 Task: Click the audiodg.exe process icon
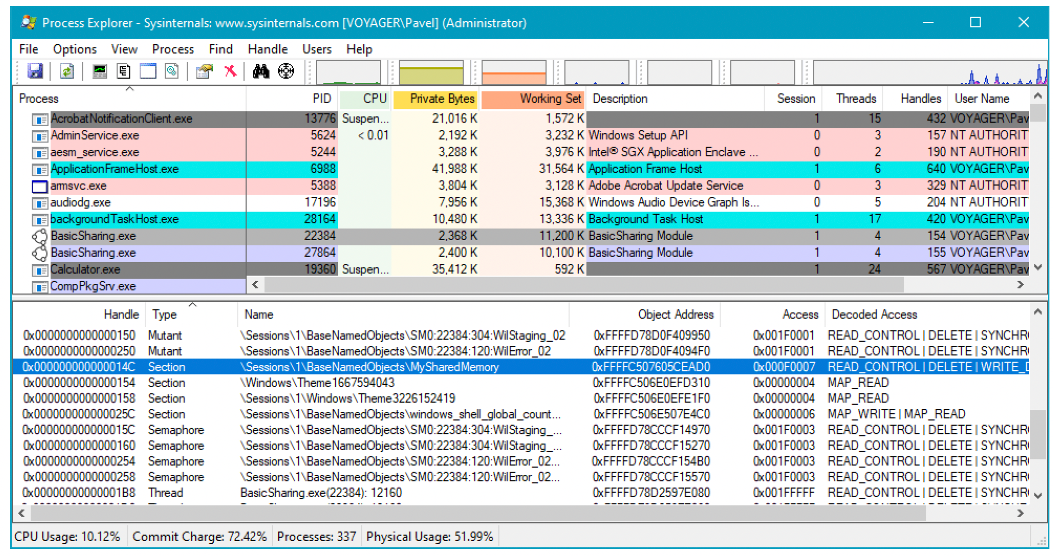pos(39,203)
